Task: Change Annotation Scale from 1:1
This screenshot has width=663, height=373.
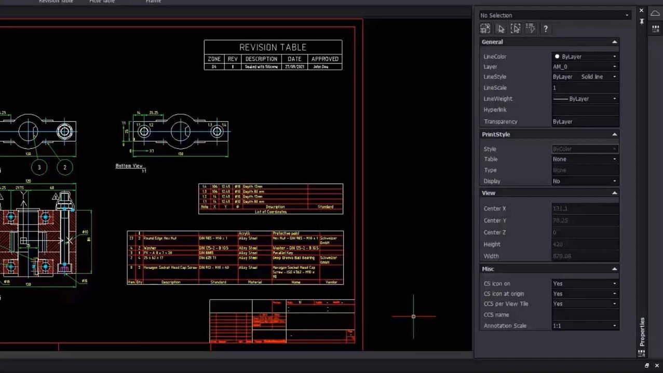Action: [x=614, y=325]
